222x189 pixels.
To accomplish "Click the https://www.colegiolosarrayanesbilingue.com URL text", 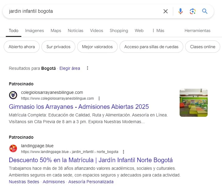I will click(57, 98).
